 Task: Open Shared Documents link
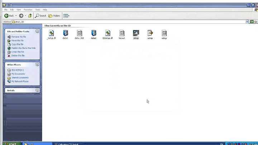20,78
